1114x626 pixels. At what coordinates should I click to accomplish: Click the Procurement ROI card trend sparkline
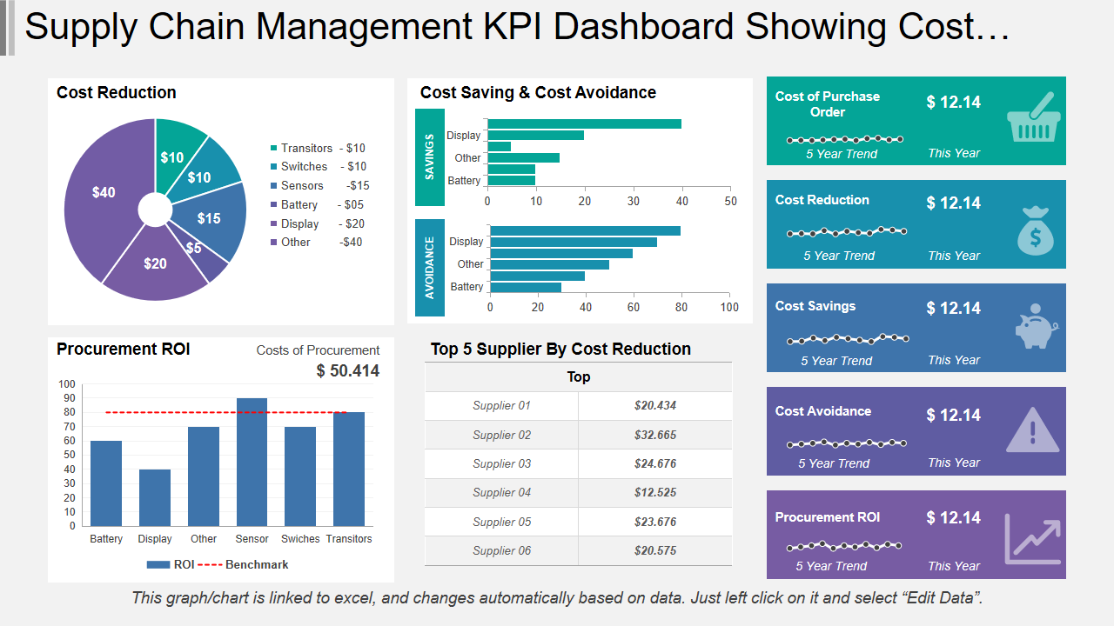click(x=843, y=546)
